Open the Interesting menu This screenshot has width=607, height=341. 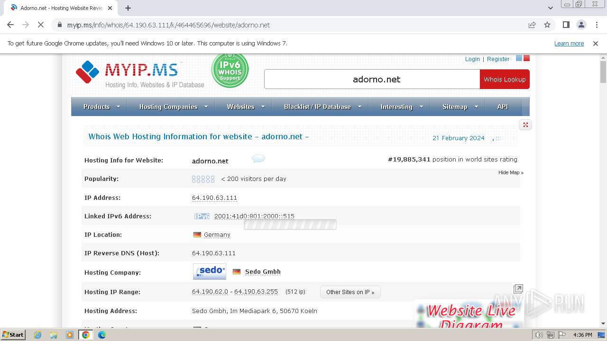[396, 107]
